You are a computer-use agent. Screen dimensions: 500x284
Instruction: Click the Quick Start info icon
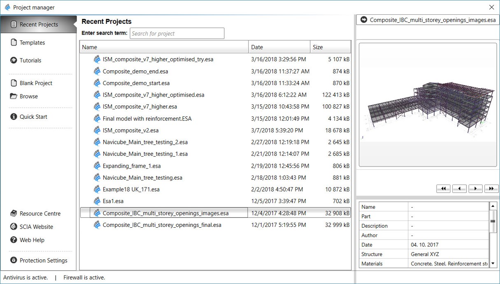(x=14, y=117)
